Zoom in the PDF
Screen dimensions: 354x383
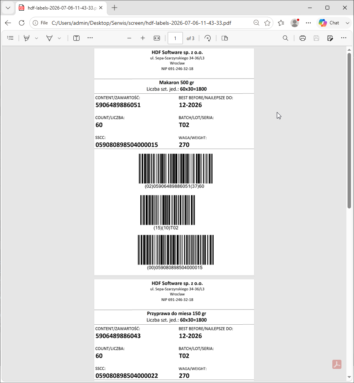(143, 38)
